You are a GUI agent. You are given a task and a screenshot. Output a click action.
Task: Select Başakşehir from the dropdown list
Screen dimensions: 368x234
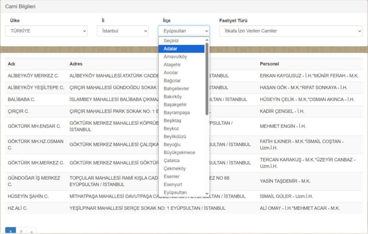tap(181, 104)
